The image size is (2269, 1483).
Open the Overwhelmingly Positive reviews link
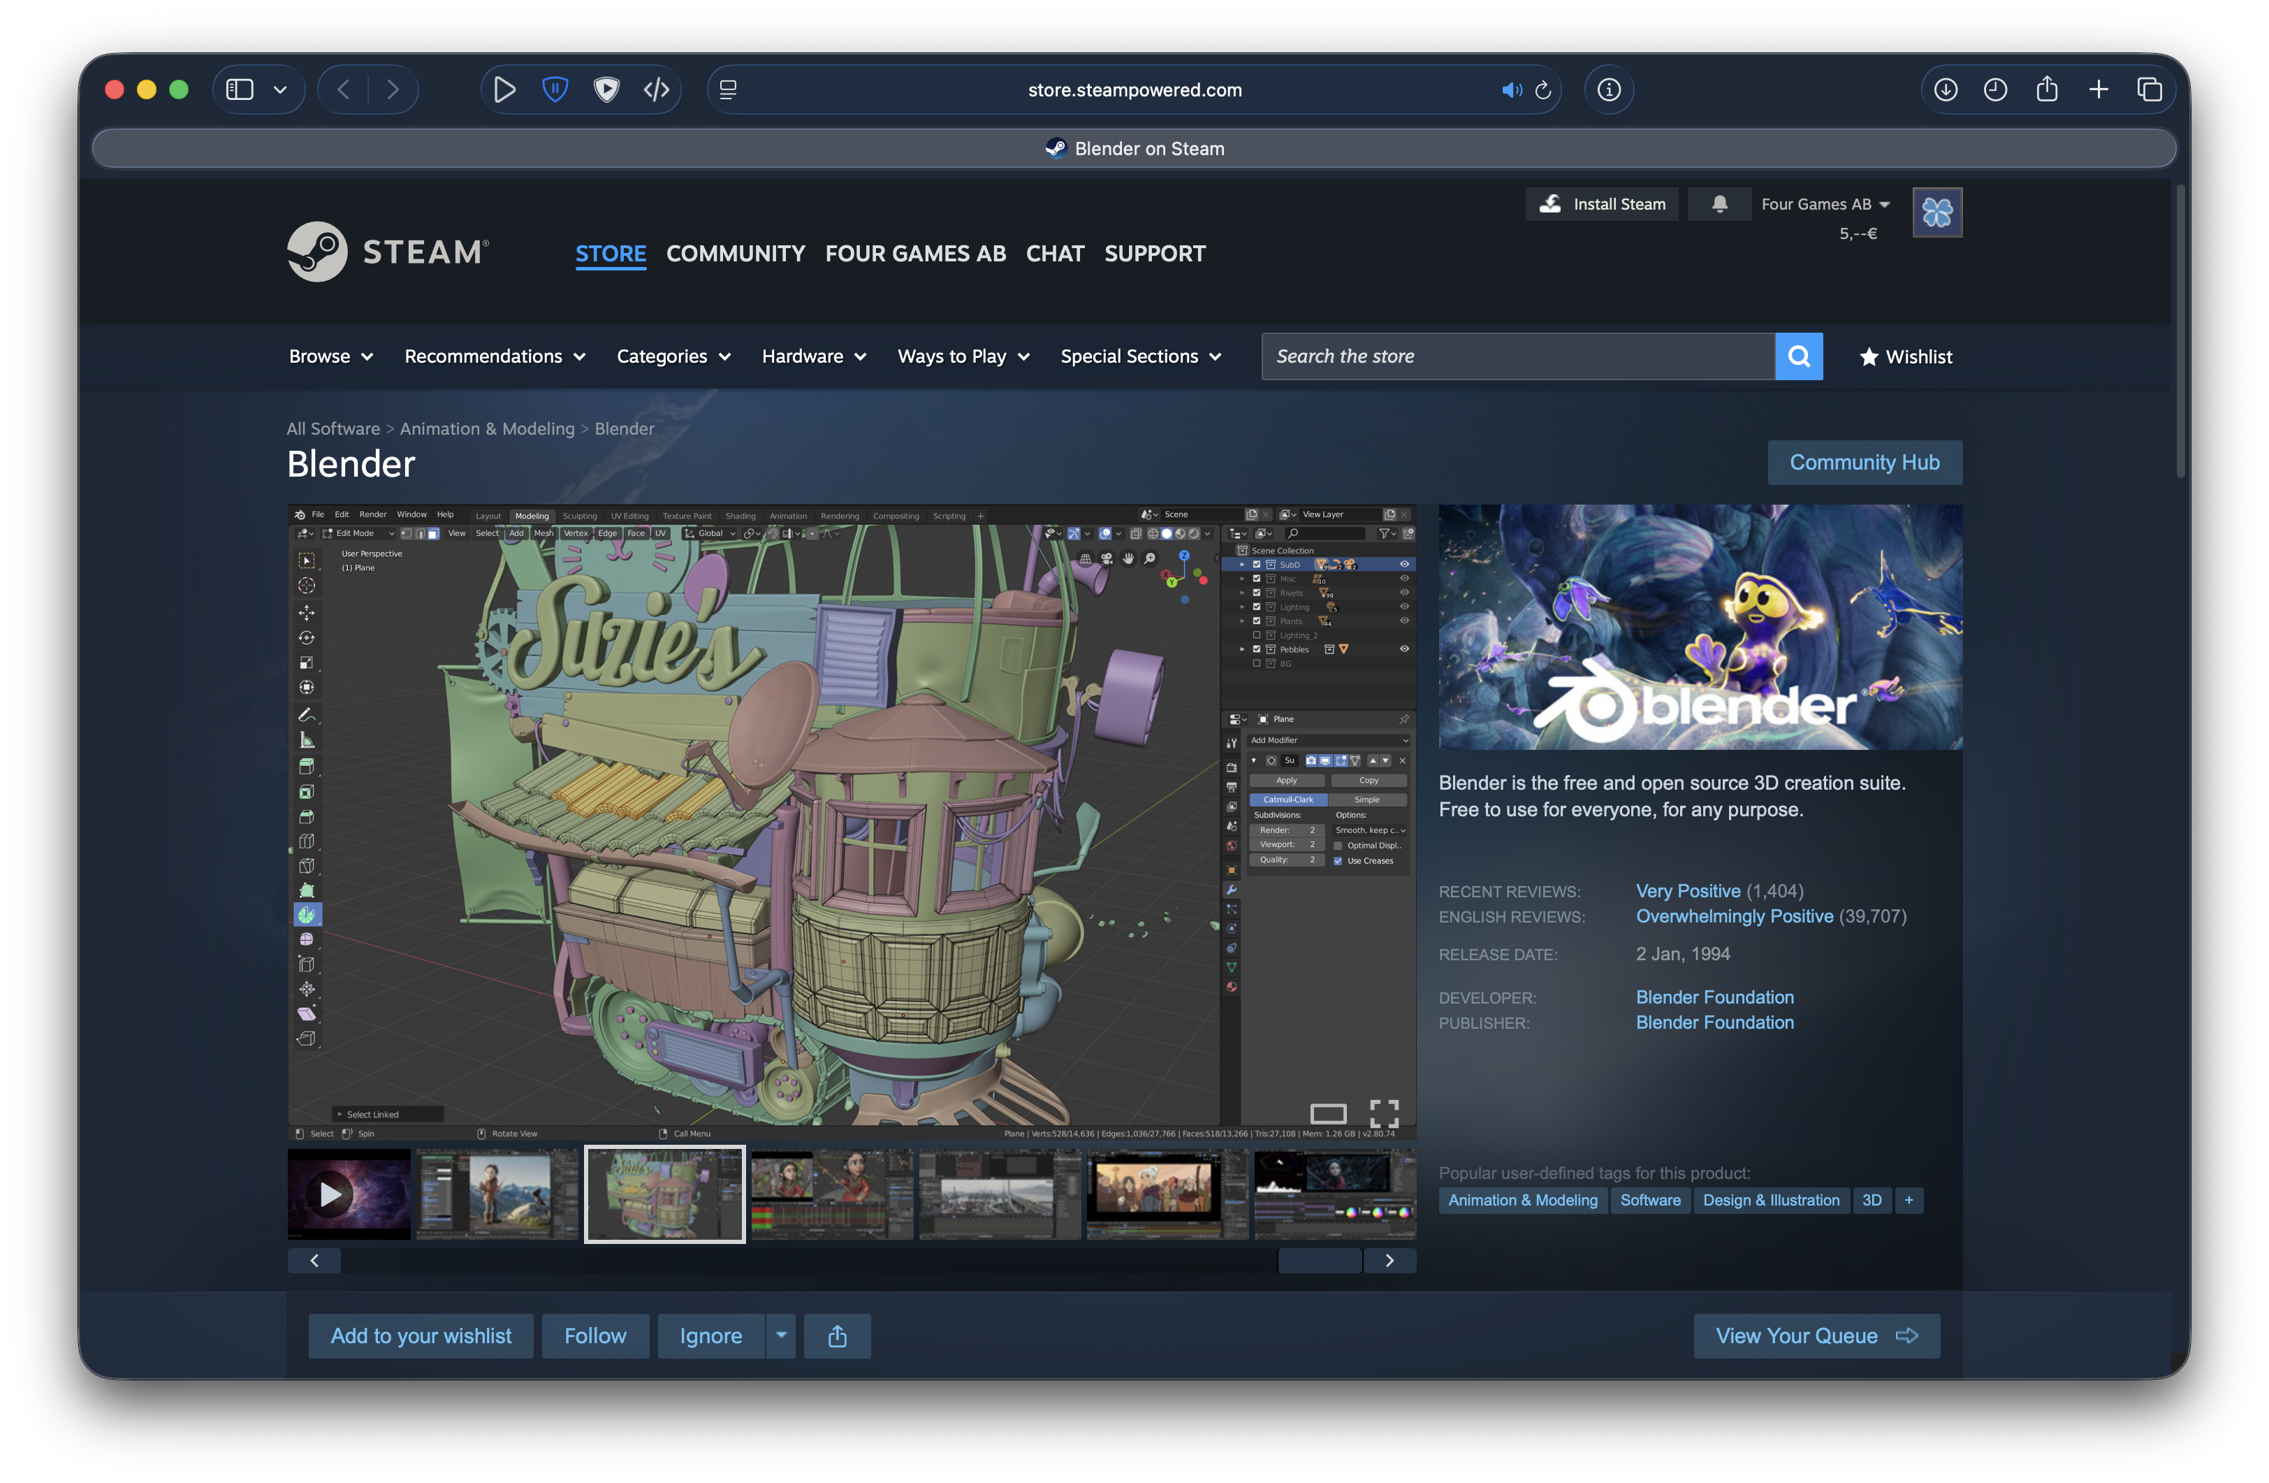pos(1734,916)
